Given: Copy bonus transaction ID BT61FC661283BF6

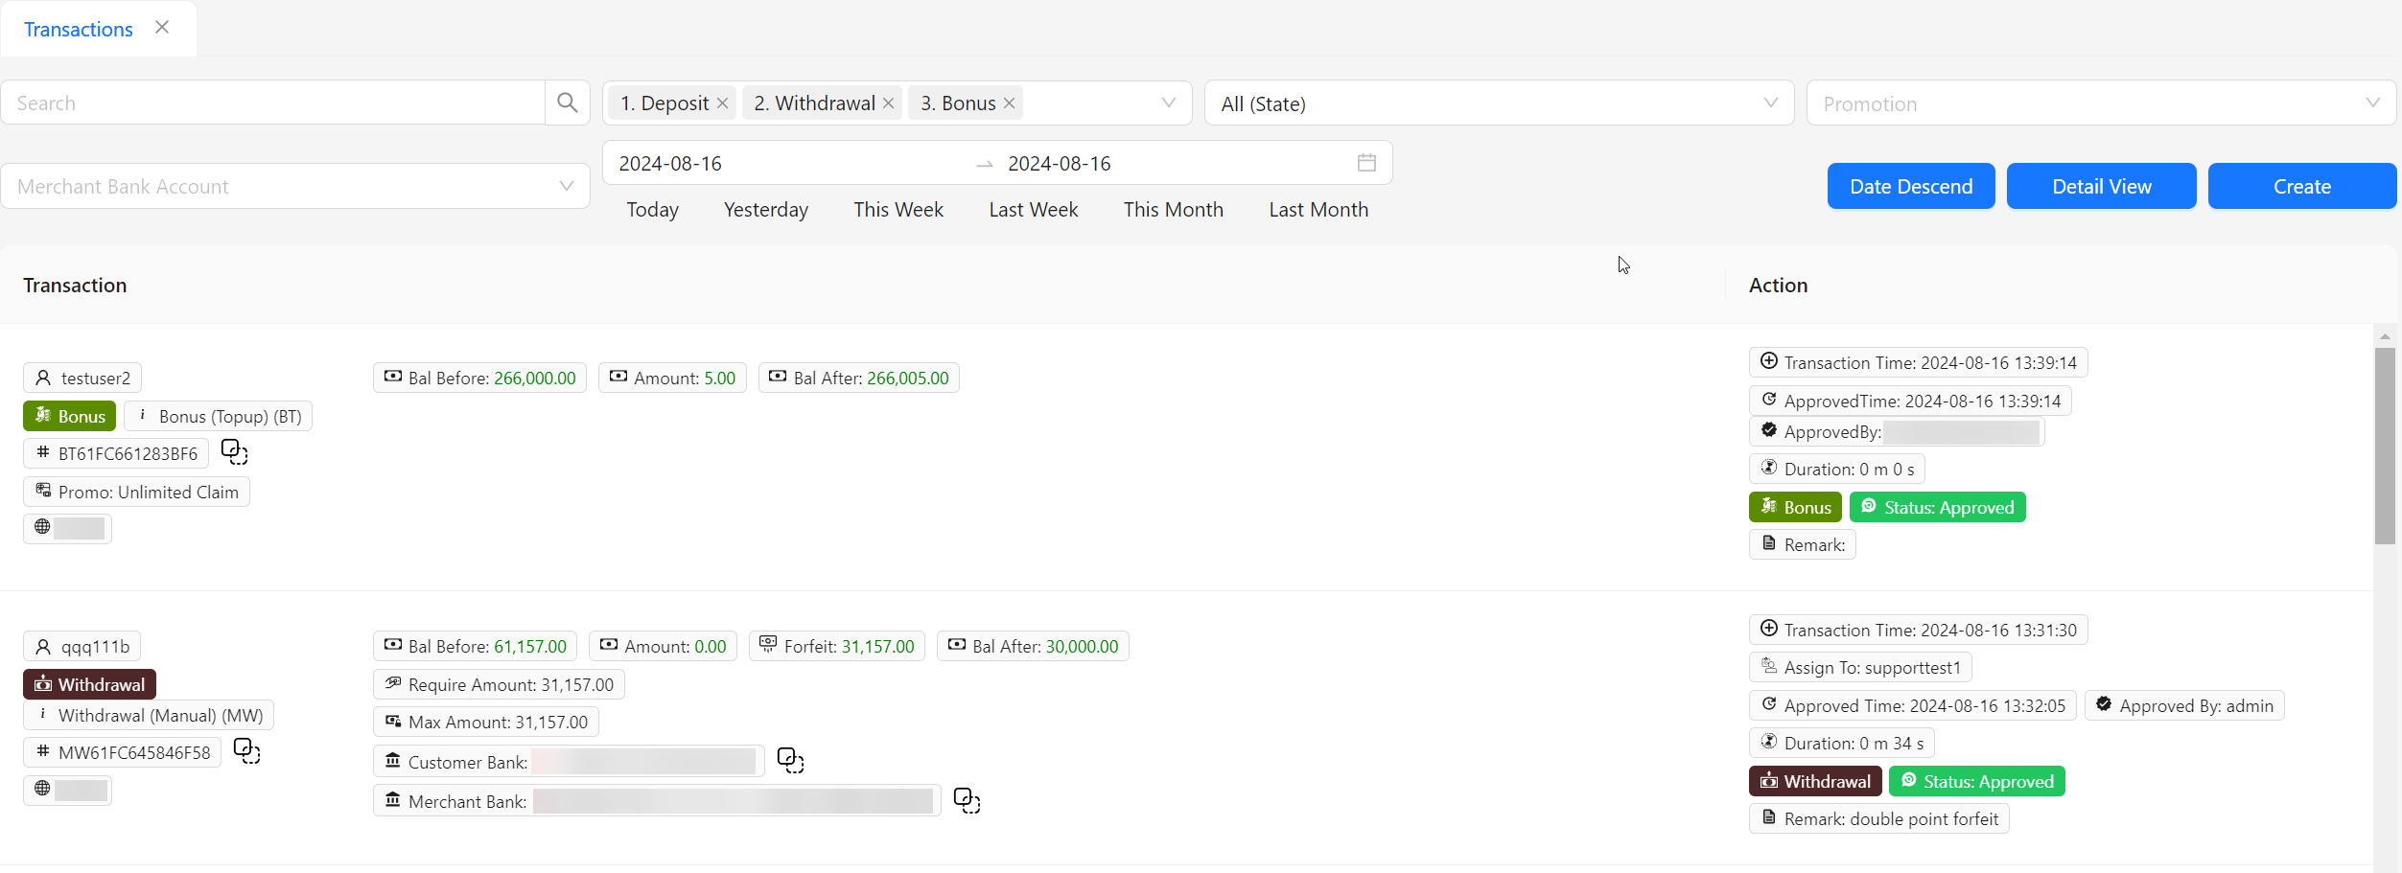Looking at the screenshot, I should pyautogui.click(x=233, y=450).
